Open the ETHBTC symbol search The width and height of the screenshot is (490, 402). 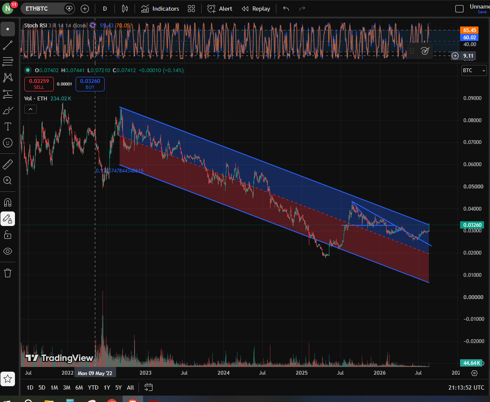point(37,9)
